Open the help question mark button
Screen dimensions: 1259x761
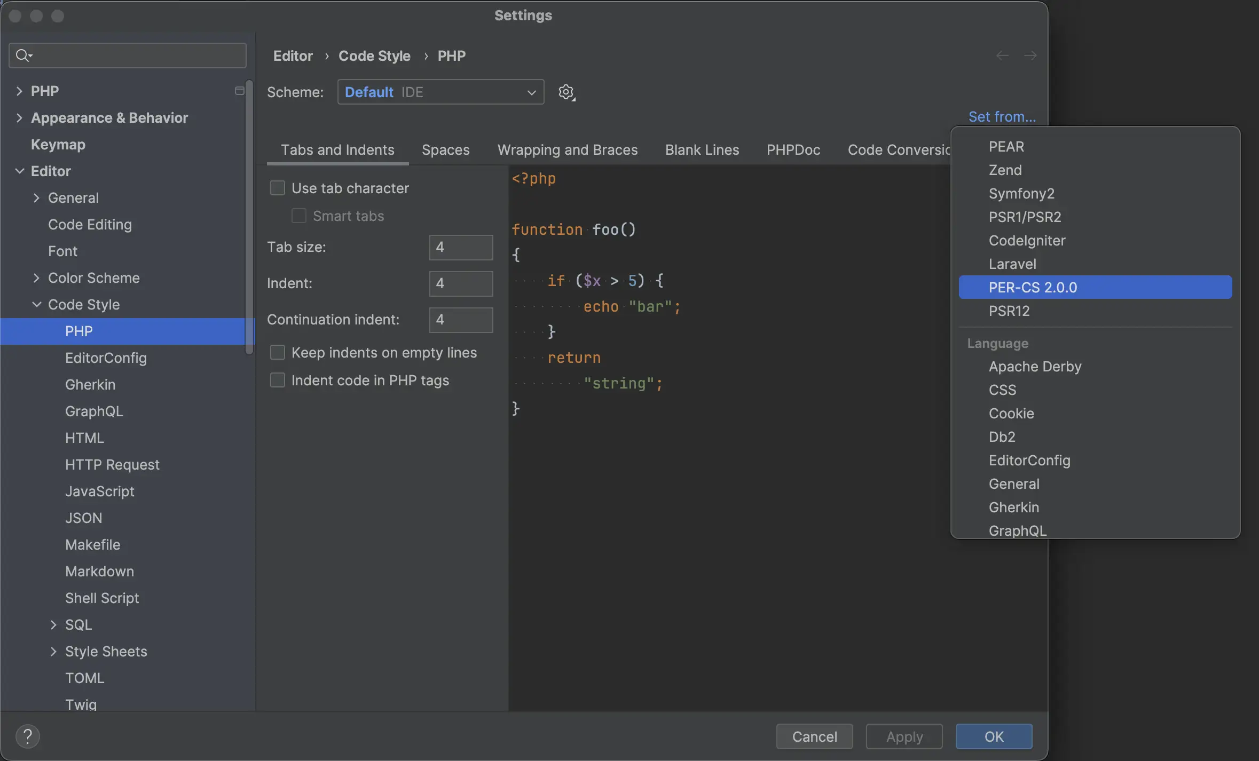28,736
